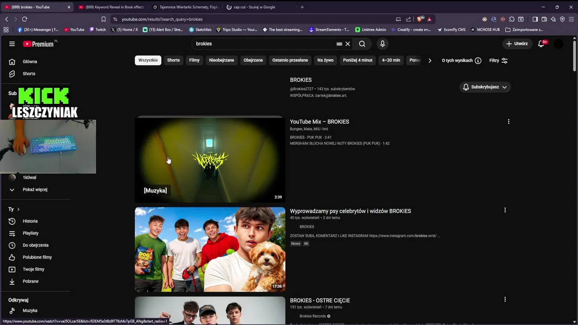This screenshot has height=325, width=578.
Task: Select the Poniżej 4 minut chip
Action: tap(358, 60)
